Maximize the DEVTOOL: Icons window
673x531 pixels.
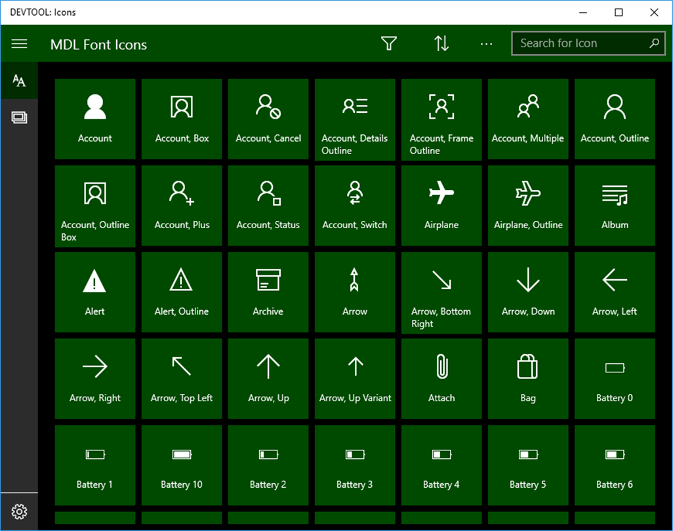[x=619, y=12]
